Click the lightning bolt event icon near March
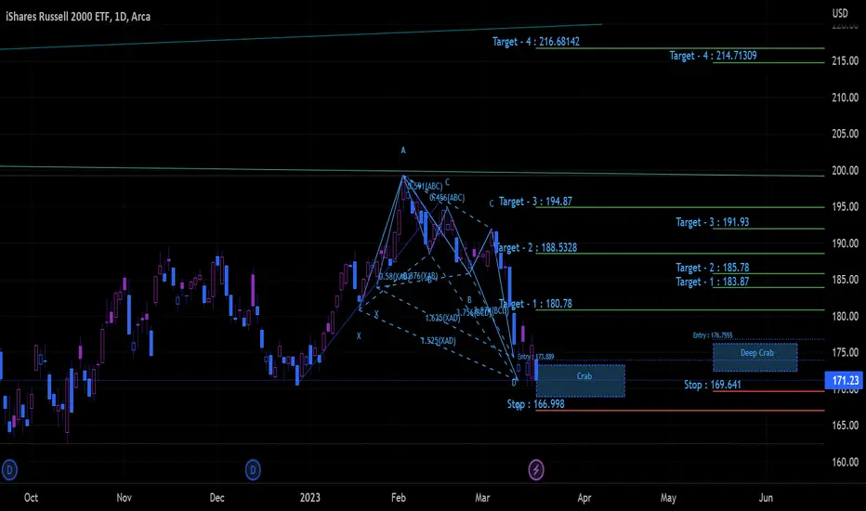 coord(536,470)
